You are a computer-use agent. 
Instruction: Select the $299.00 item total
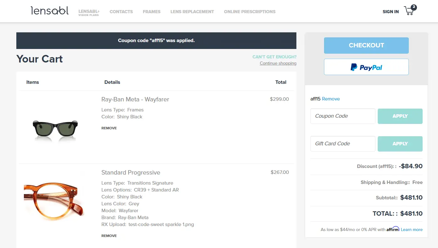pos(279,99)
